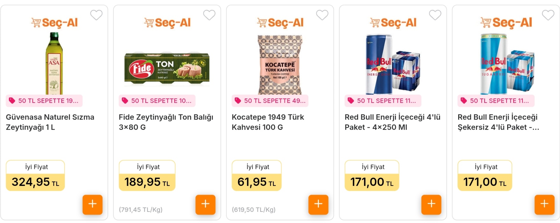Add Red Bull Enerji İçeceği 4'lü to cart
This screenshot has height=223, width=560.
(431, 205)
